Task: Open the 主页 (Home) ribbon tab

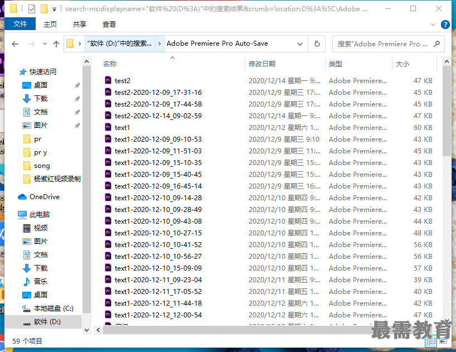Action: point(50,25)
